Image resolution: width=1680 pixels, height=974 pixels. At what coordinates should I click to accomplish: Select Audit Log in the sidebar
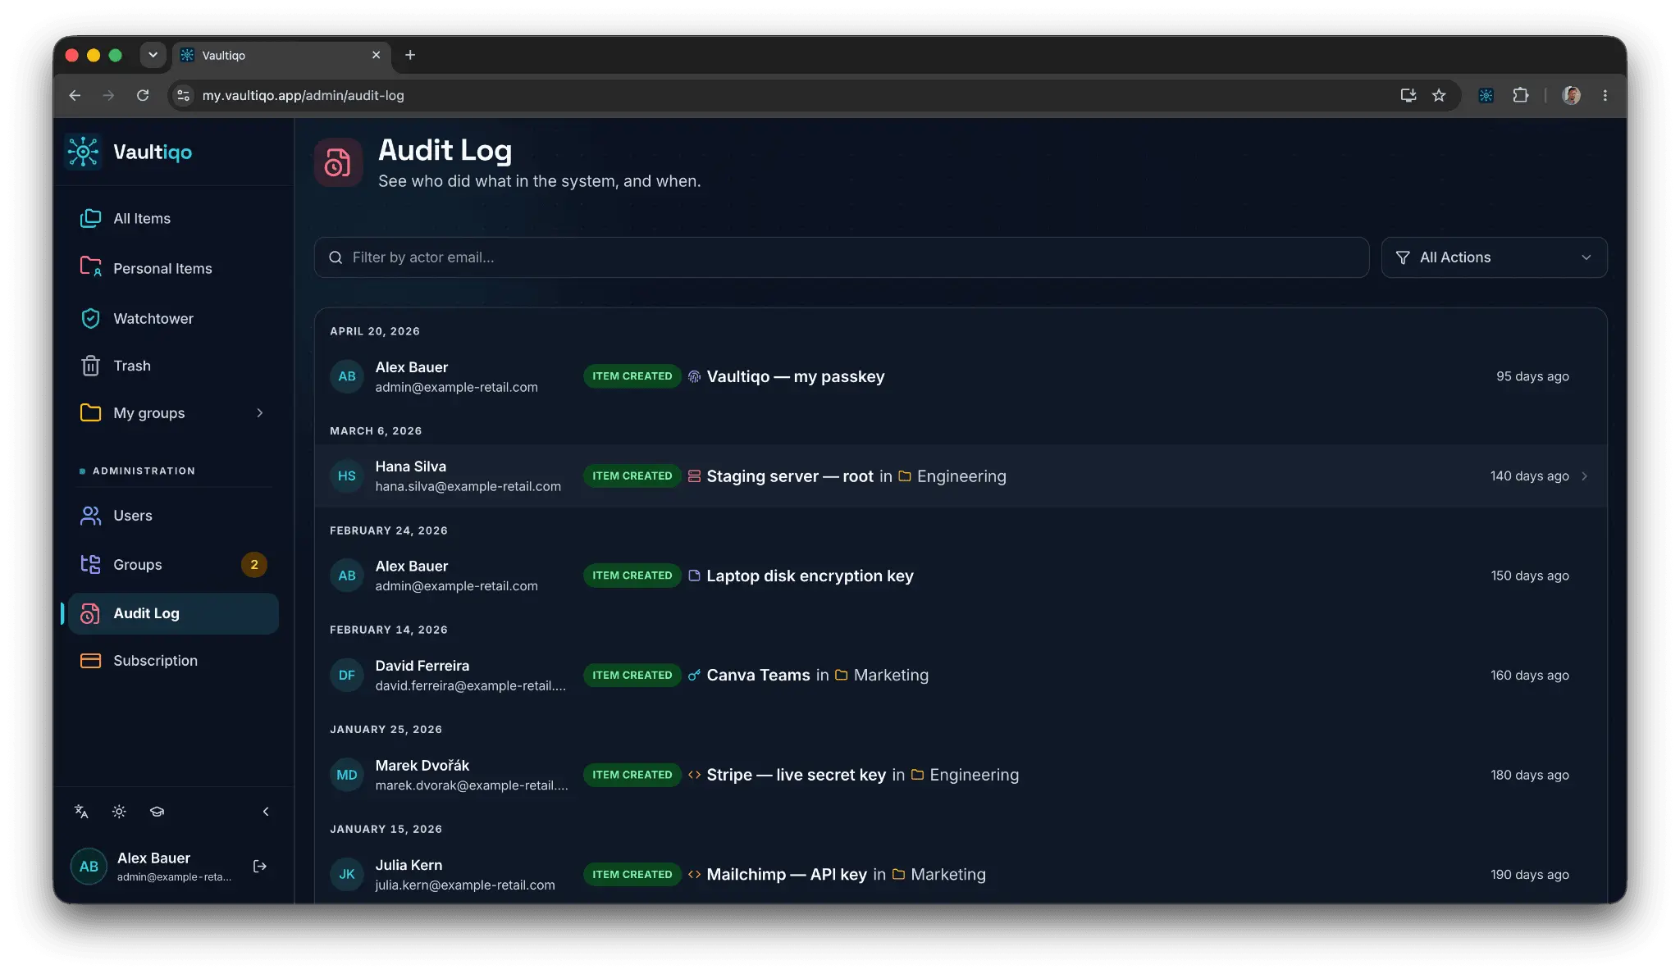[173, 613]
